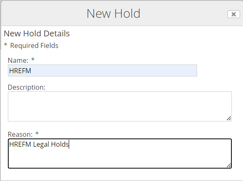Click the gray dialog header bar
This screenshot has height=181, width=243.
click(x=122, y=14)
